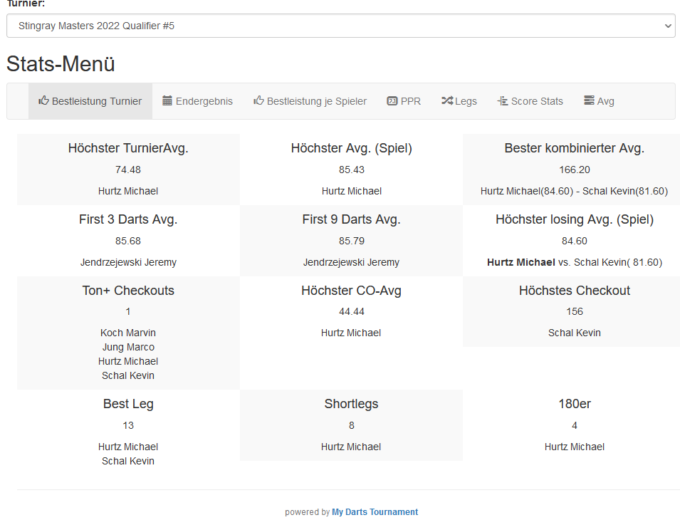This screenshot has height=520, width=680.
Task: Click Jendrzejewski Jeremy under First 3 Darts Avg.
Action: point(128,262)
